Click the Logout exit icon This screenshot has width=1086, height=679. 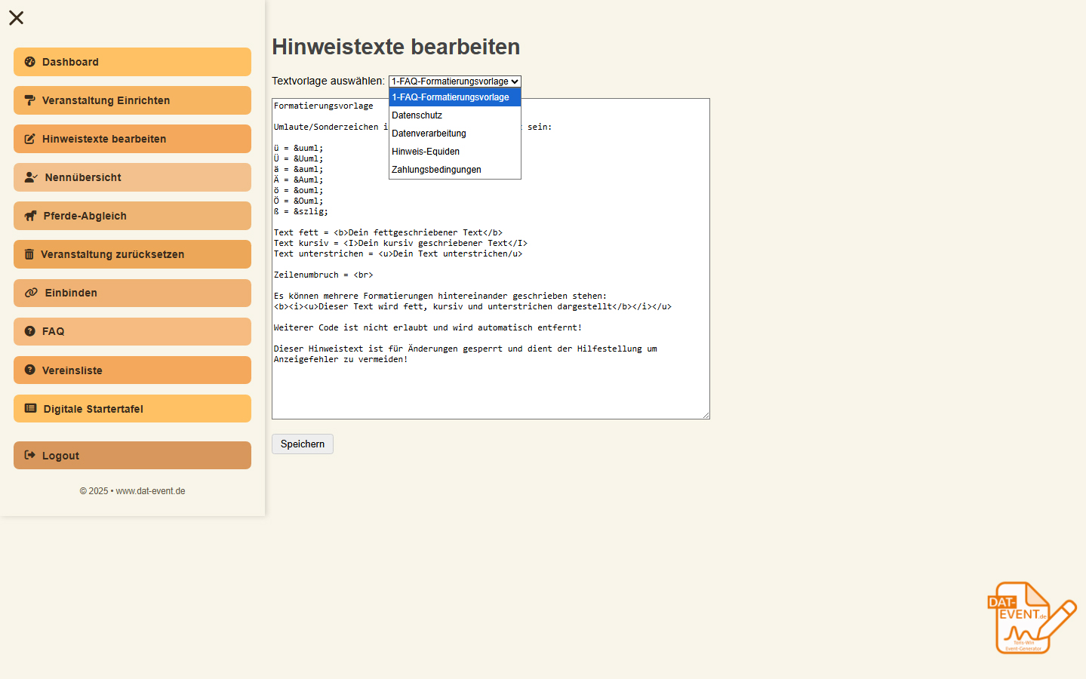29,455
